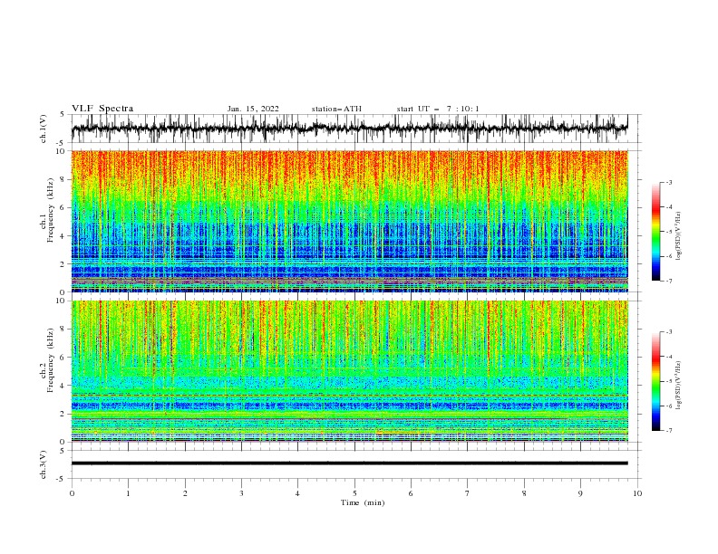Click the 'VLF Spectra' plot title
Screen dimensions: 718x554
click(102, 109)
